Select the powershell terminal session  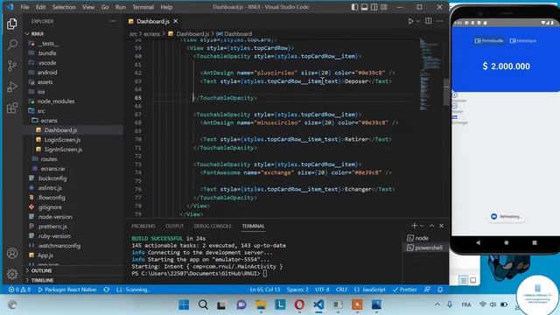[x=425, y=248]
